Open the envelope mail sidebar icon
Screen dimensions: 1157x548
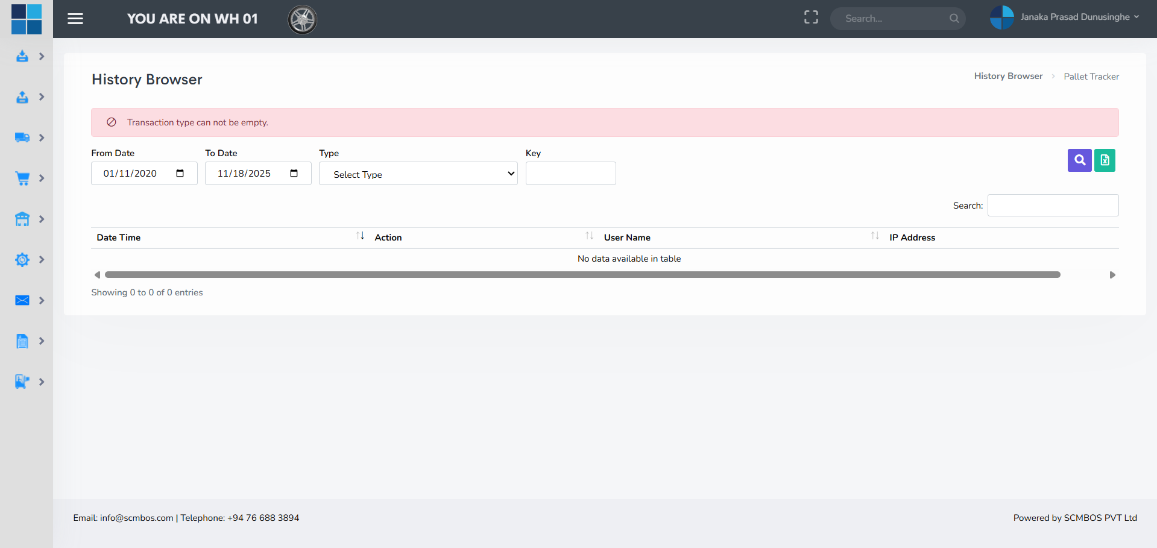point(22,300)
